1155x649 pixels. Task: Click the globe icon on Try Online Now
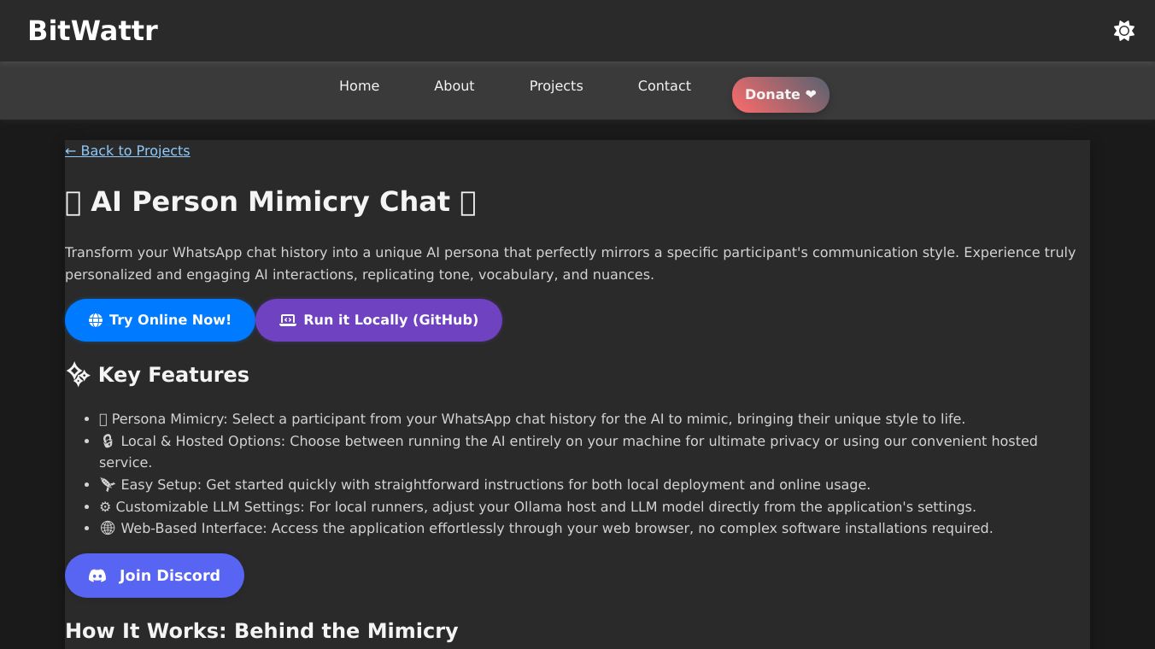(96, 320)
